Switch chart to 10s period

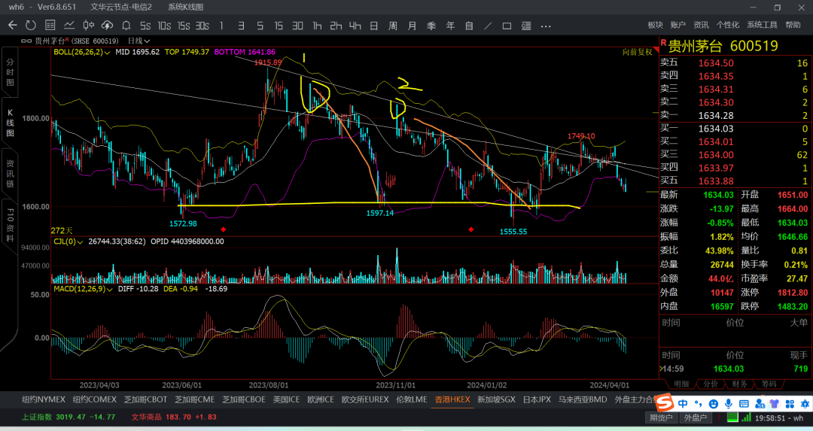pos(164,26)
